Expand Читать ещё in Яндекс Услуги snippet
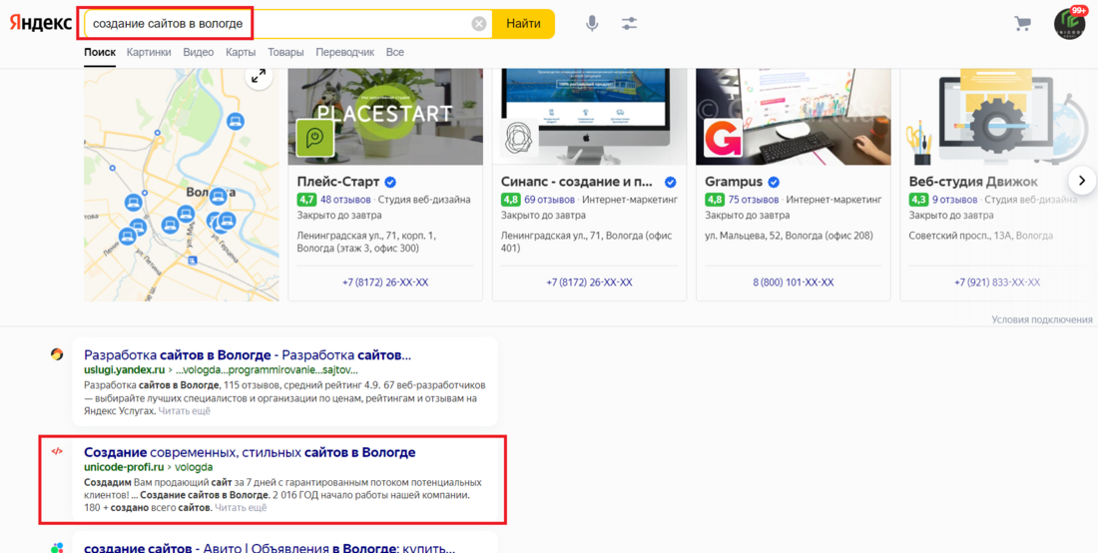Image resolution: width=1098 pixels, height=553 pixels. pos(185,411)
